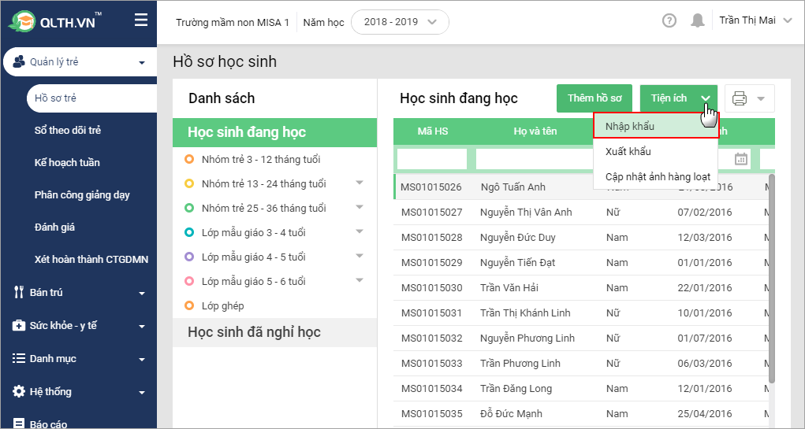Open the help question mark icon
The width and height of the screenshot is (805, 429).
click(x=669, y=21)
